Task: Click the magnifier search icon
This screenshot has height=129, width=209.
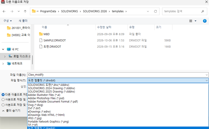Action: point(202,12)
